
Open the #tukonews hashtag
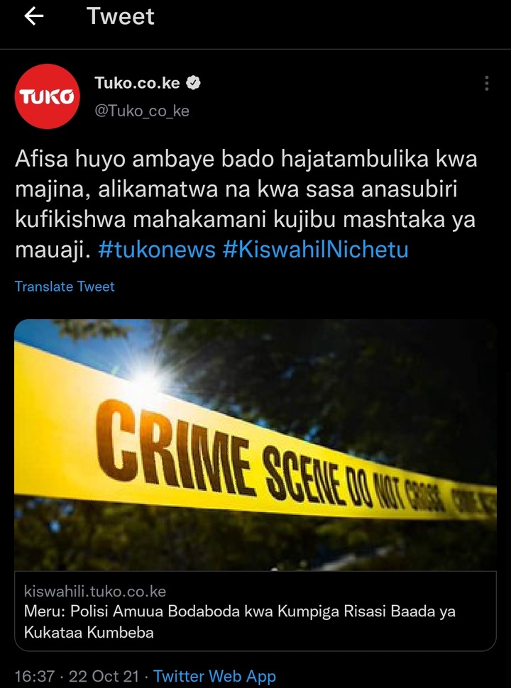[157, 250]
